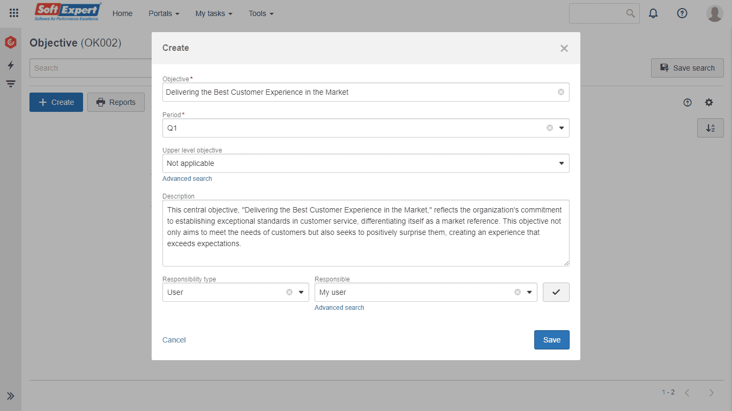Open the user profile avatar
Viewport: 732px width, 411px height.
tap(715, 13)
